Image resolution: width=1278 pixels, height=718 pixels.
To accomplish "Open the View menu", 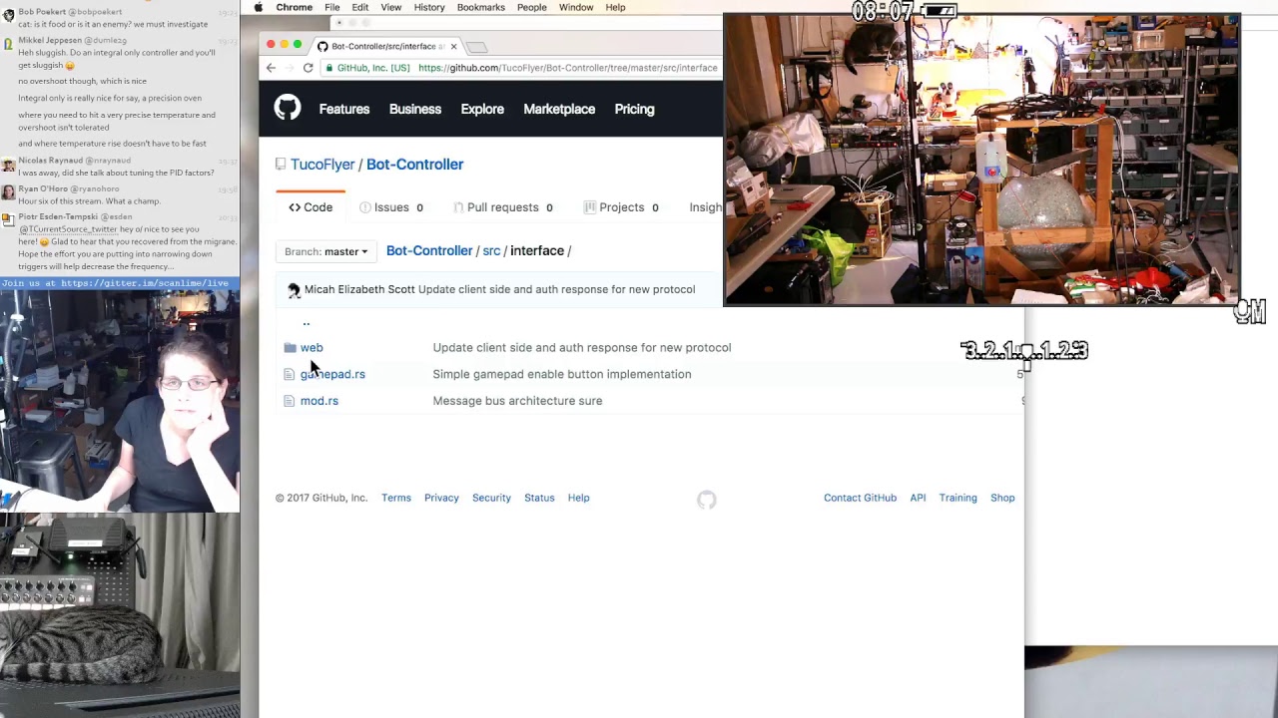I will tap(390, 7).
